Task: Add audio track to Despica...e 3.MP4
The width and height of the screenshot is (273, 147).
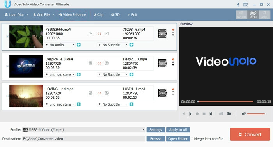Action: [79, 74]
